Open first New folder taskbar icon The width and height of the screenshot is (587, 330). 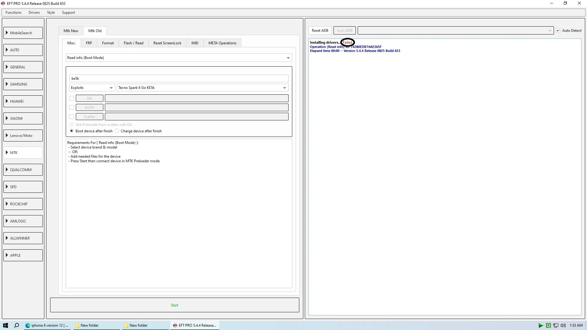(77, 325)
